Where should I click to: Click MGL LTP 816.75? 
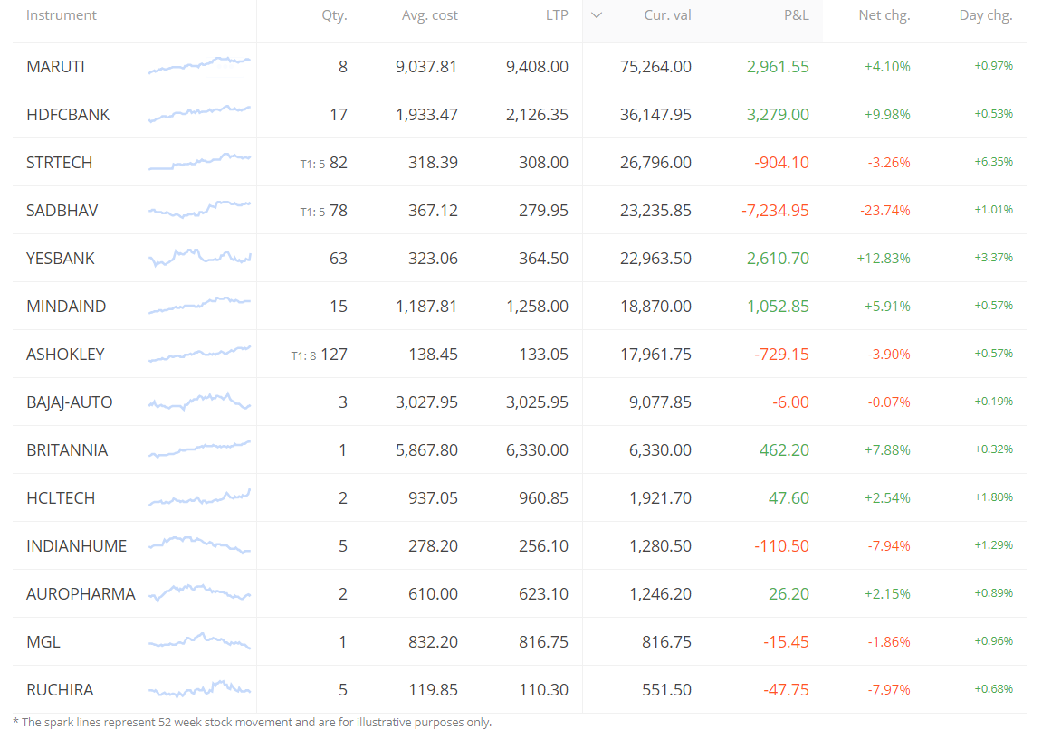[543, 642]
